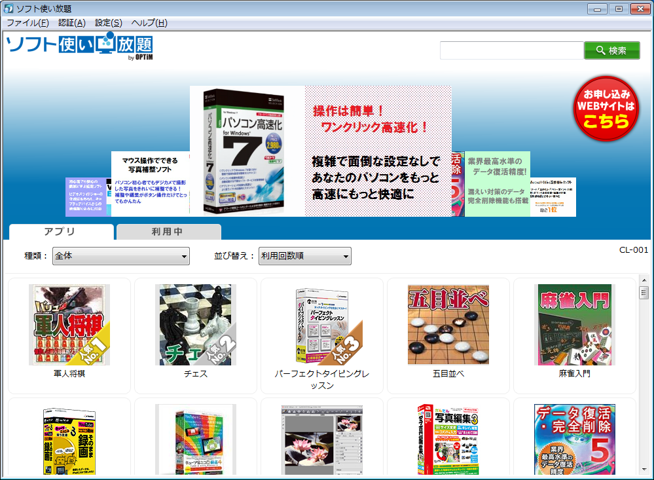Open the lotus flower photo editor thumbnail

pyautogui.click(x=322, y=439)
